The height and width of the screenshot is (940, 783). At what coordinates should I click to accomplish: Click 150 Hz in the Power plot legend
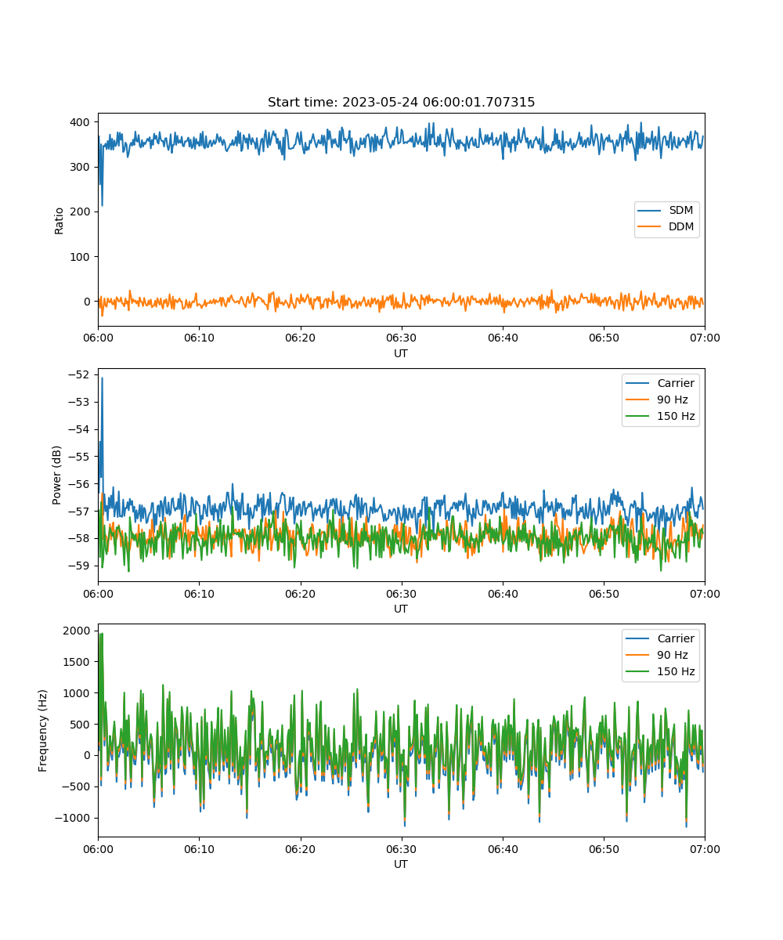click(675, 416)
